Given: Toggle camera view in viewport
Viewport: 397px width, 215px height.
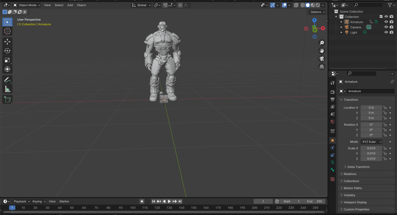Looking at the screenshot, I should coord(322,58).
